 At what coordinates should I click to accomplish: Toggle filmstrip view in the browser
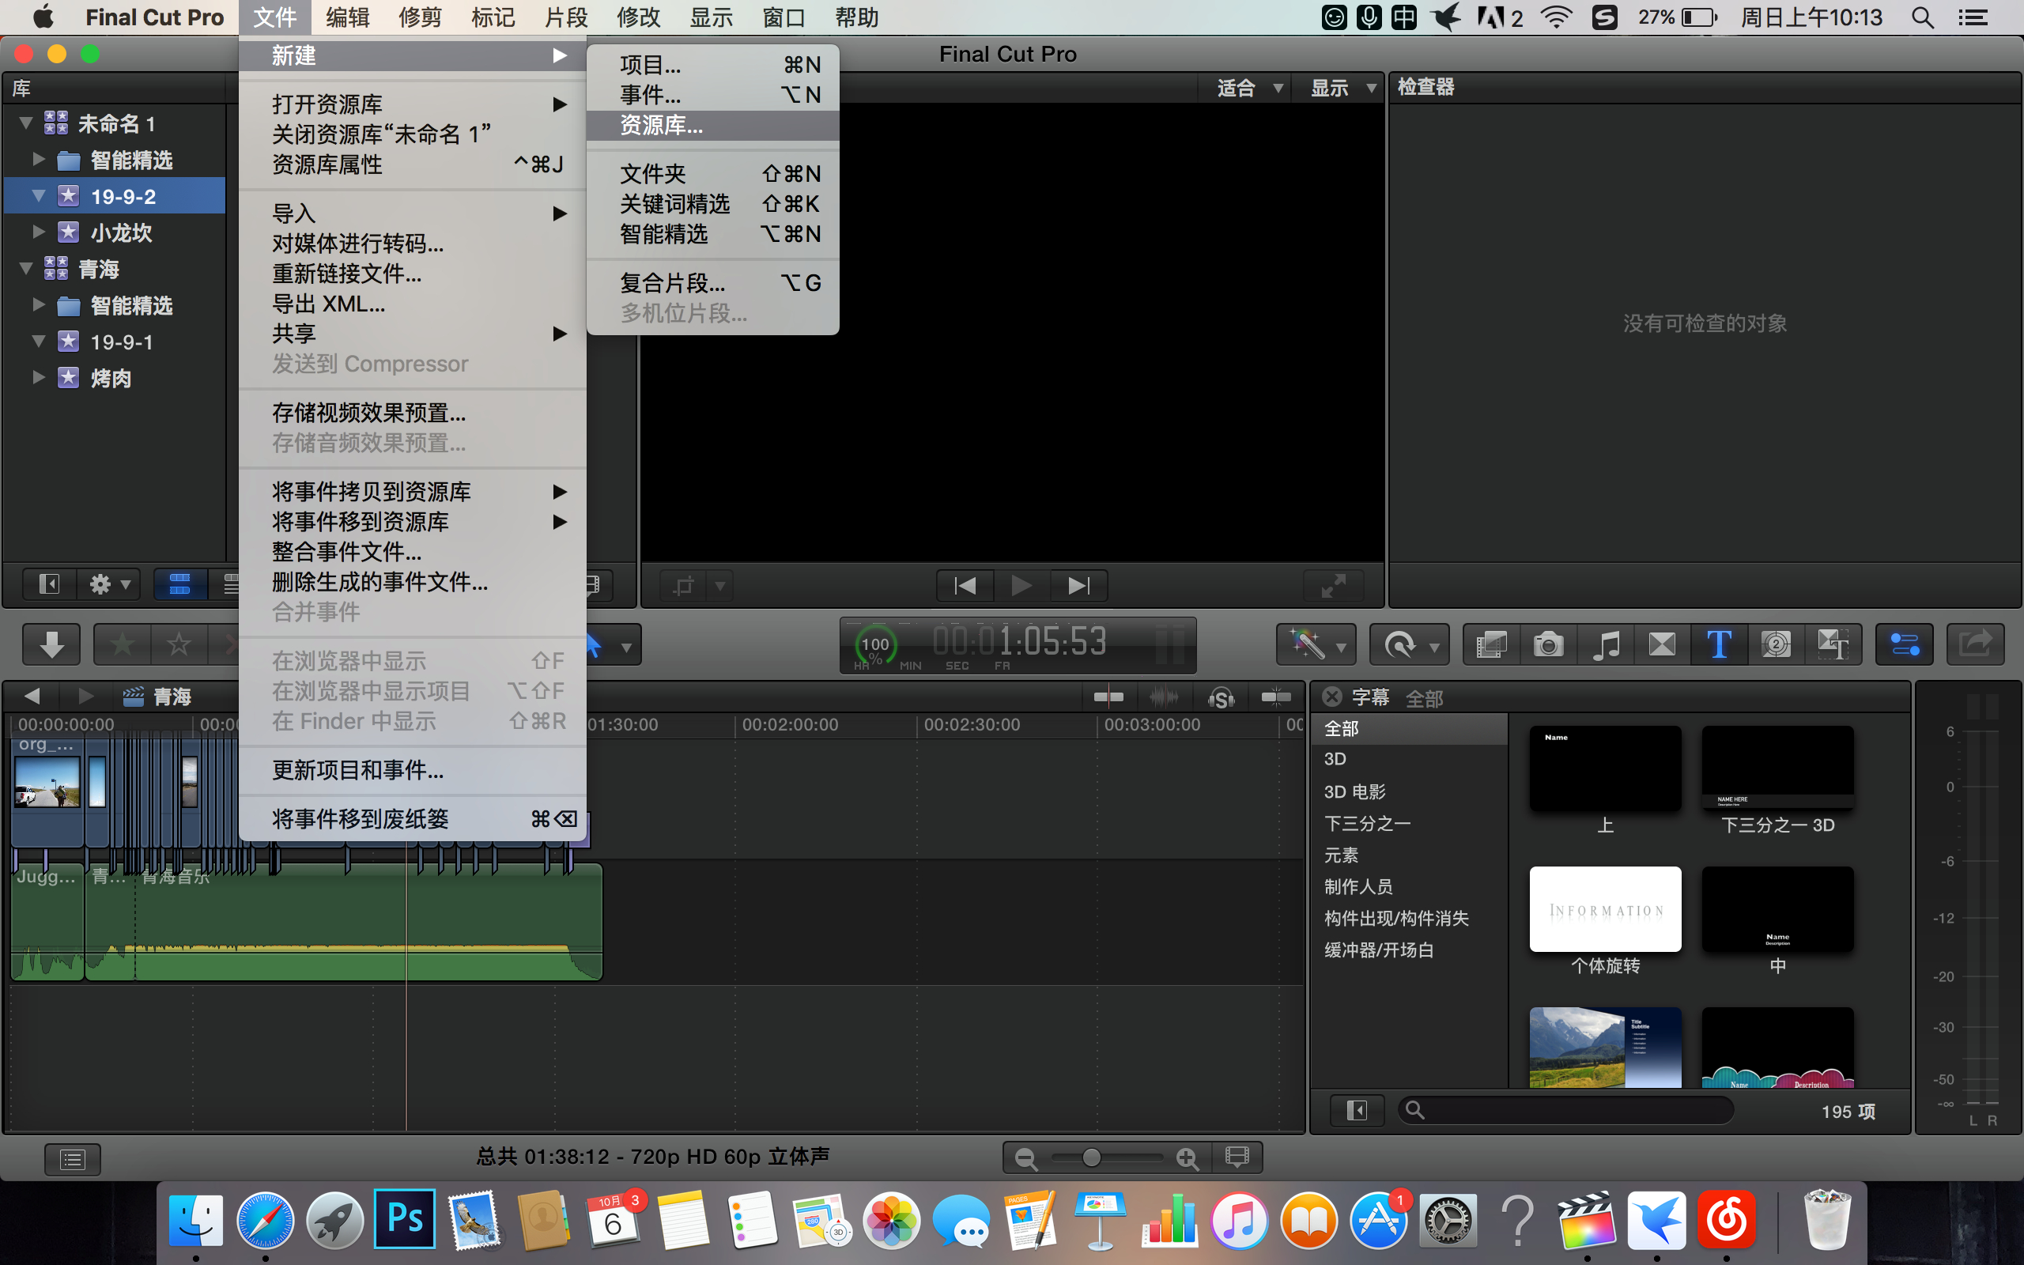coord(179,584)
